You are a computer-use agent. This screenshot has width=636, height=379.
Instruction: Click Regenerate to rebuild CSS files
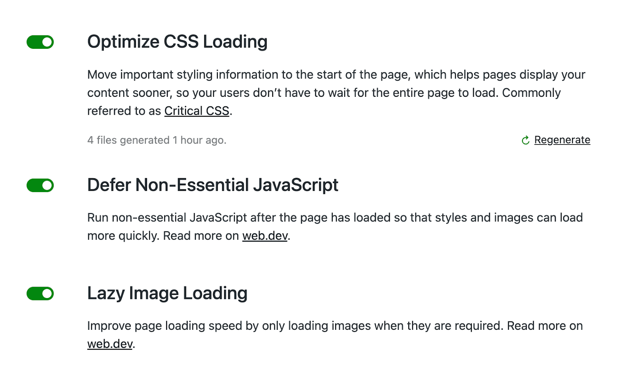pos(562,140)
